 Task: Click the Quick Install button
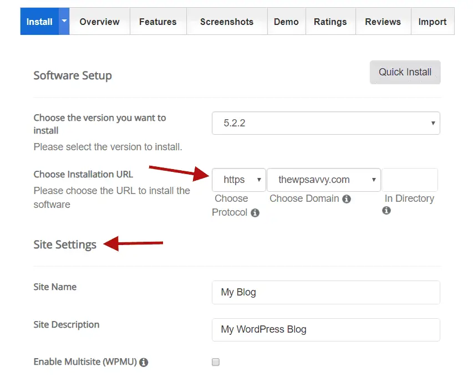pos(405,73)
